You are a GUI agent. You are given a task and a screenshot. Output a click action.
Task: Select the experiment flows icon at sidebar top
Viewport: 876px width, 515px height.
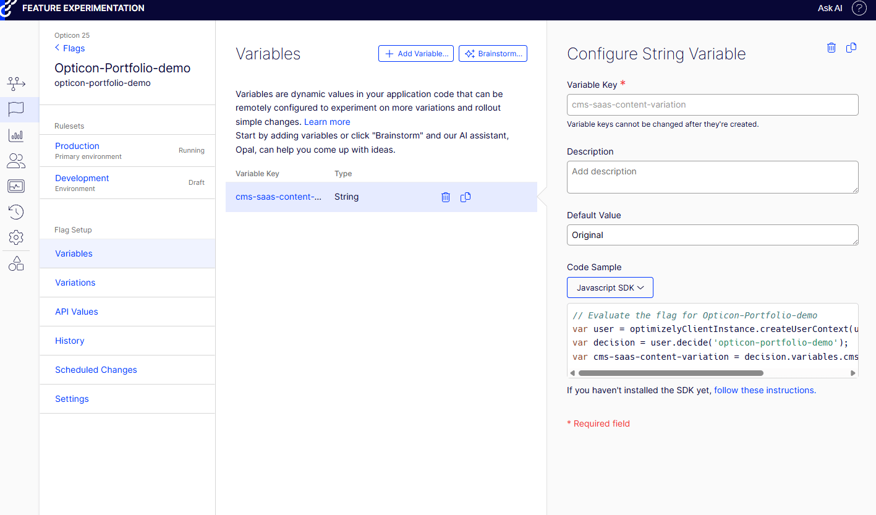tap(16, 83)
